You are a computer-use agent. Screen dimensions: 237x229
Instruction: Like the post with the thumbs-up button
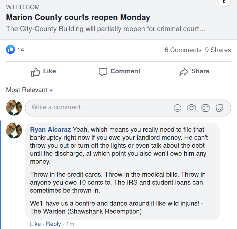pos(43,71)
